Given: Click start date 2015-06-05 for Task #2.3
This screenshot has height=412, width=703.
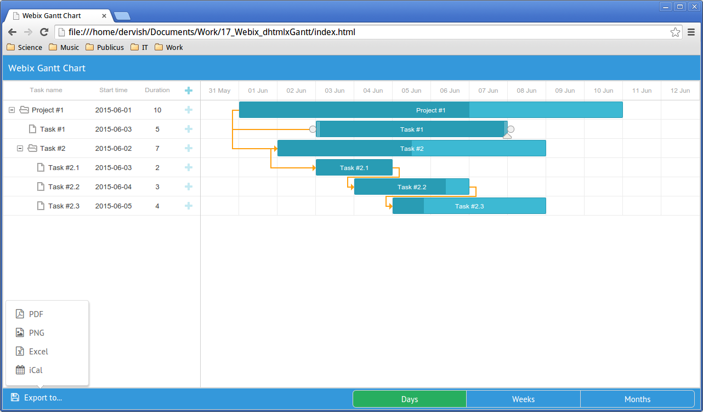Looking at the screenshot, I should [x=114, y=206].
